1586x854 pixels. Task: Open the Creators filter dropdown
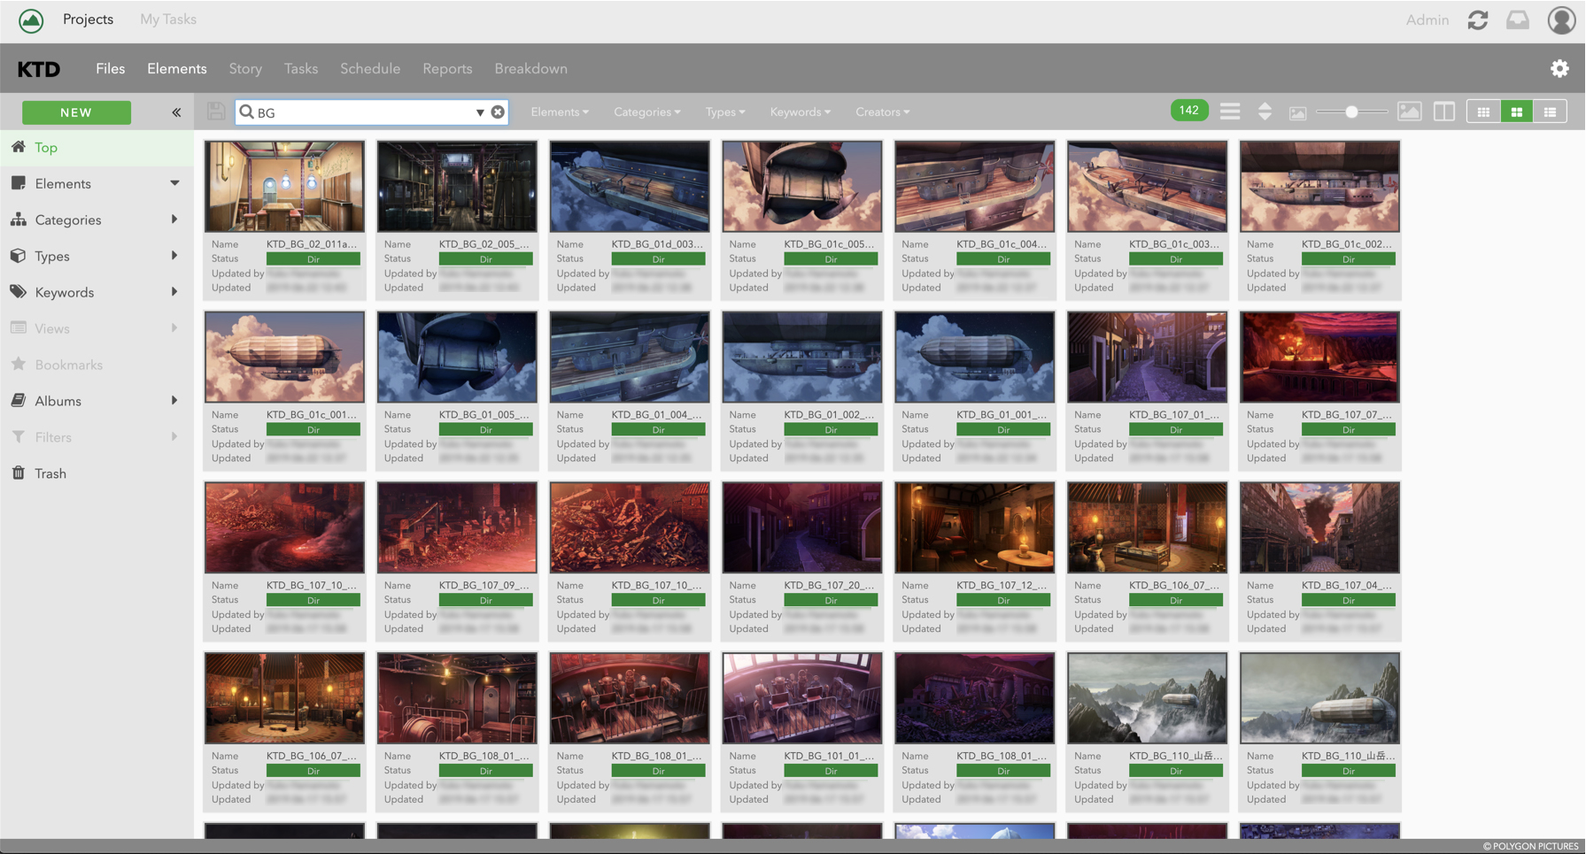(883, 112)
